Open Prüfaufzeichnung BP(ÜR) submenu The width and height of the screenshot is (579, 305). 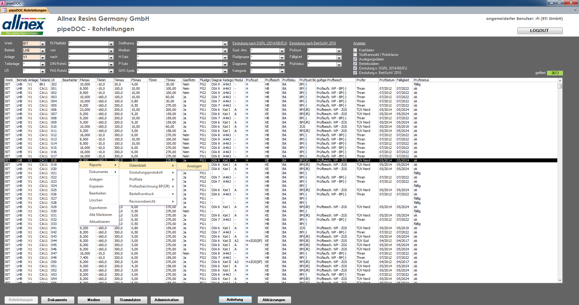pyautogui.click(x=147, y=186)
